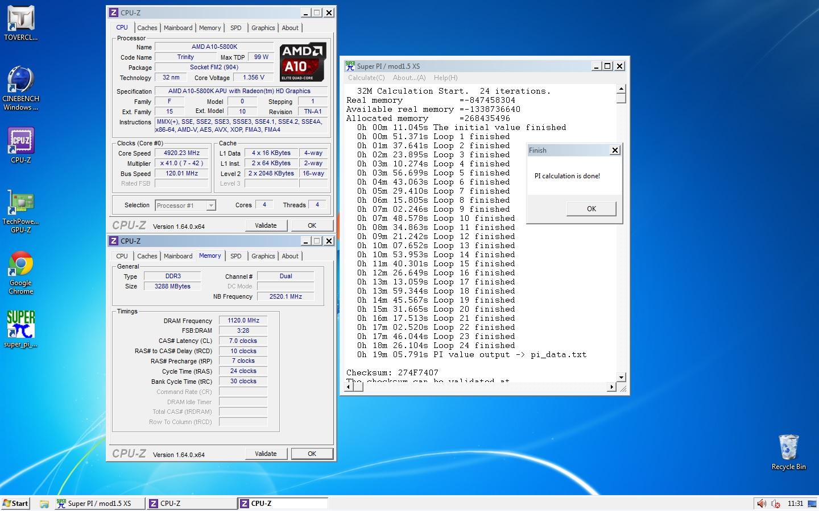Open the Windows Explorer taskbar icon
This screenshot has width=819, height=511.
(44, 504)
